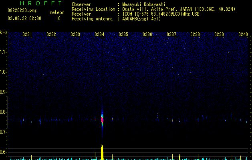
Task: Click the 0.7 kHz axis label
Action: click(x=3, y=132)
